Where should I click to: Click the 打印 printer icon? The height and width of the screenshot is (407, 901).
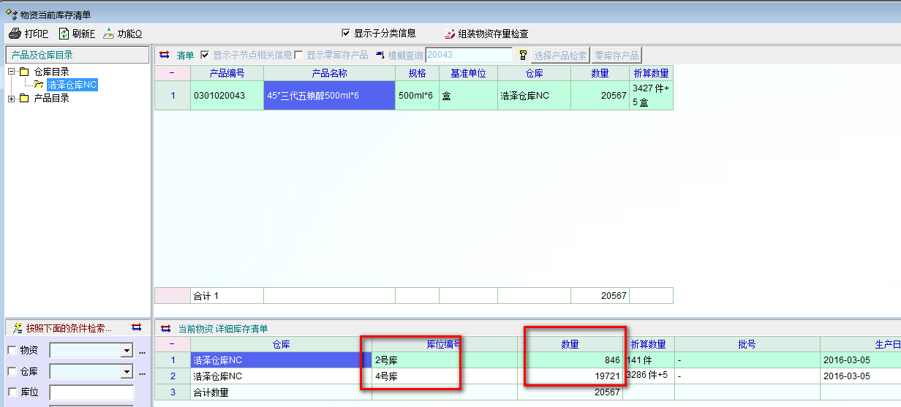(15, 34)
